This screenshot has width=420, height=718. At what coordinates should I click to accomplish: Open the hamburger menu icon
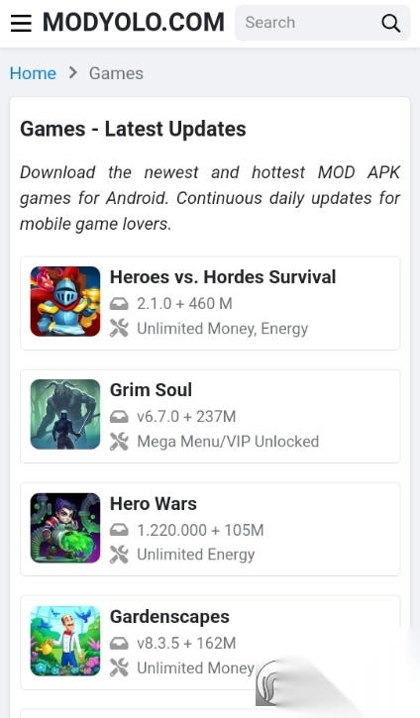[x=21, y=23]
